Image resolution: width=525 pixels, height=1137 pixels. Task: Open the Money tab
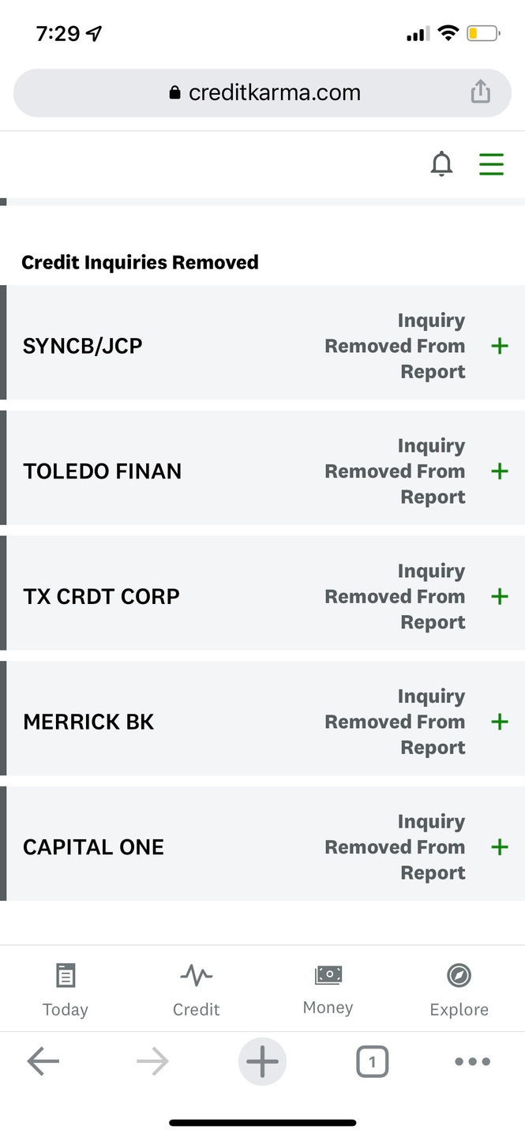[328, 989]
